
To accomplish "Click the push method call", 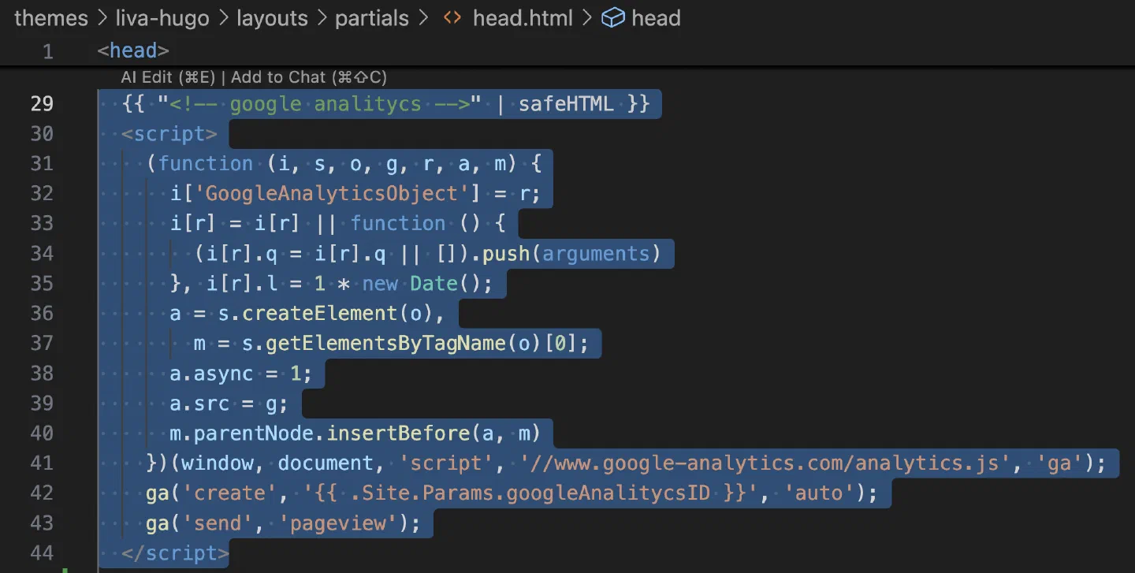I will coord(506,253).
